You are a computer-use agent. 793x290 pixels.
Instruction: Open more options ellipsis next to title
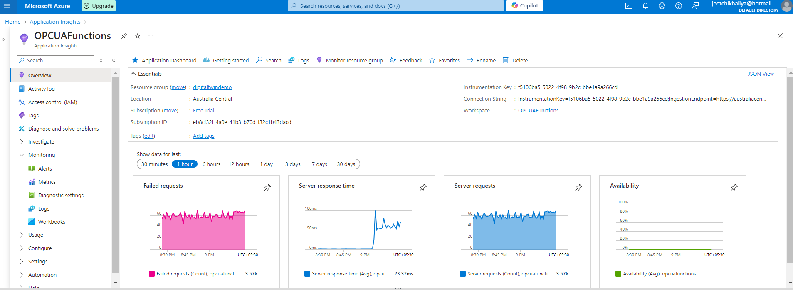(151, 36)
